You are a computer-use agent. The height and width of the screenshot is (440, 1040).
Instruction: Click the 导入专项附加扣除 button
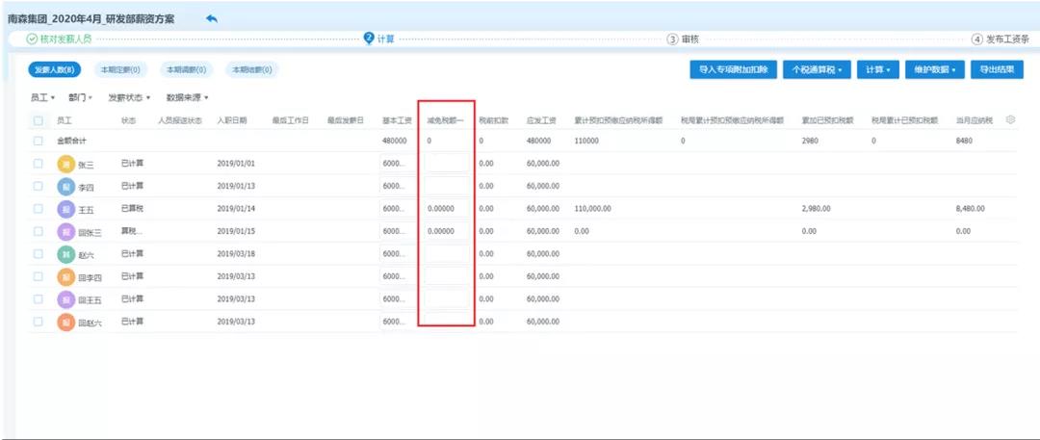pos(732,69)
